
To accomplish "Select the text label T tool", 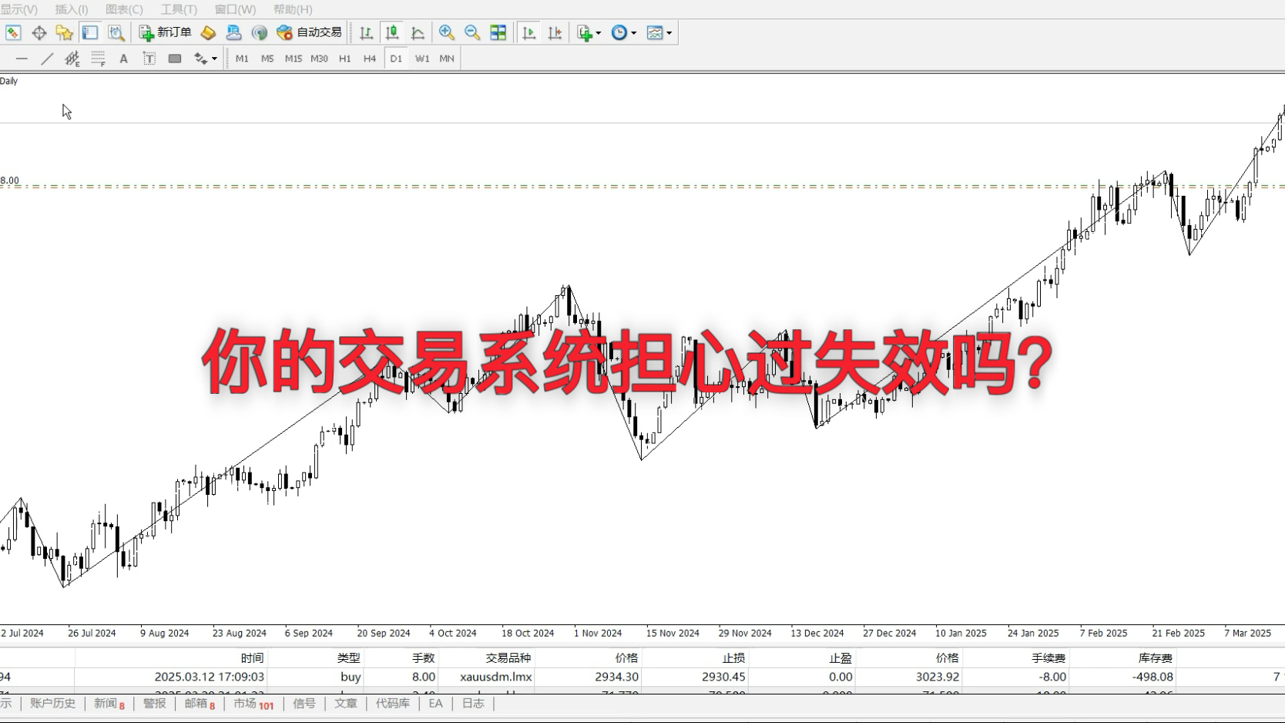I will 149,59.
